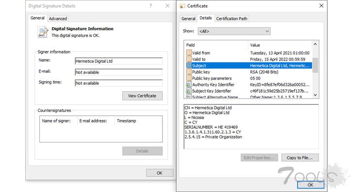The height and width of the screenshot is (192, 353).
Task: Click the View Certificate button
Action: point(142,96)
